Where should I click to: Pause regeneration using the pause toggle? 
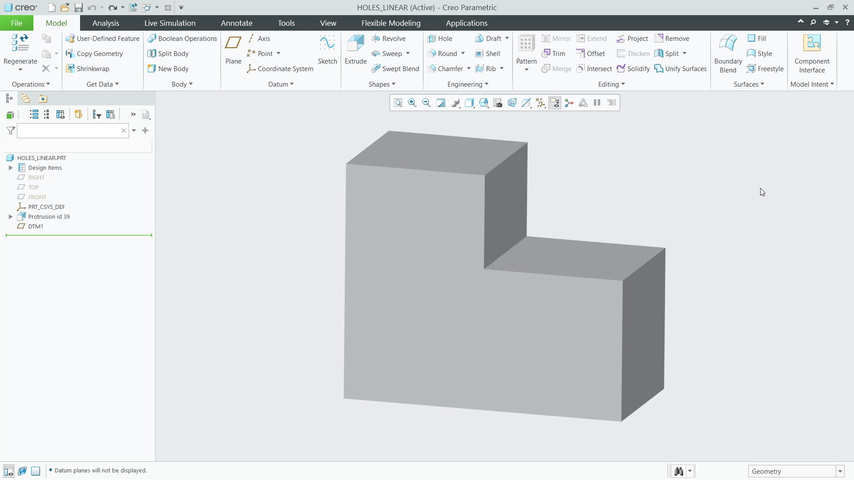tap(597, 103)
